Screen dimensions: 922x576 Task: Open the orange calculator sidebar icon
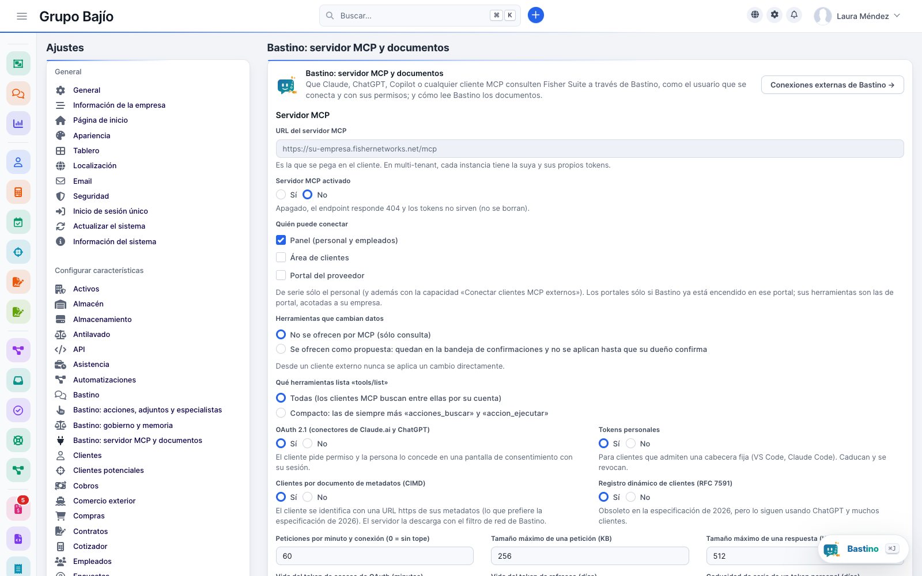point(18,192)
